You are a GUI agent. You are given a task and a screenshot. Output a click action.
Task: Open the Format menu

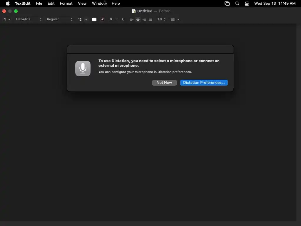pyautogui.click(x=66, y=4)
